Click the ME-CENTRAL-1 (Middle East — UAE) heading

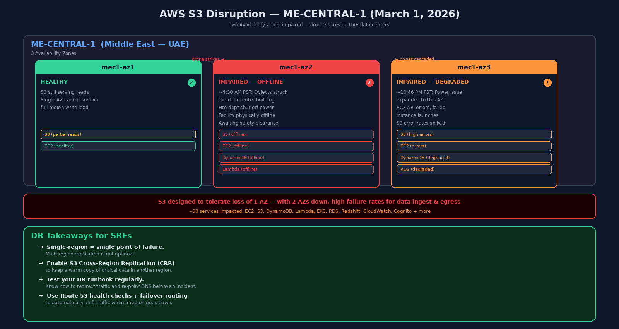tap(110, 44)
